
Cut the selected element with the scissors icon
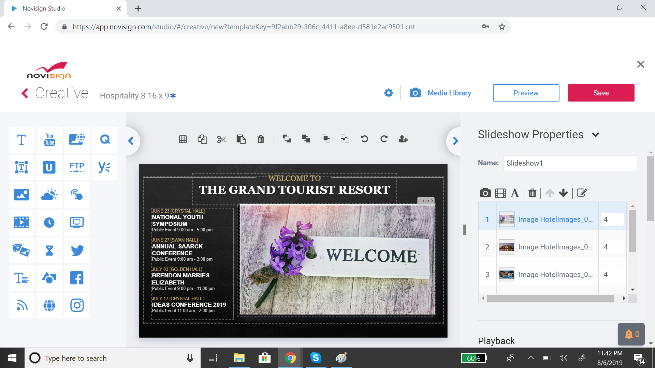[221, 139]
